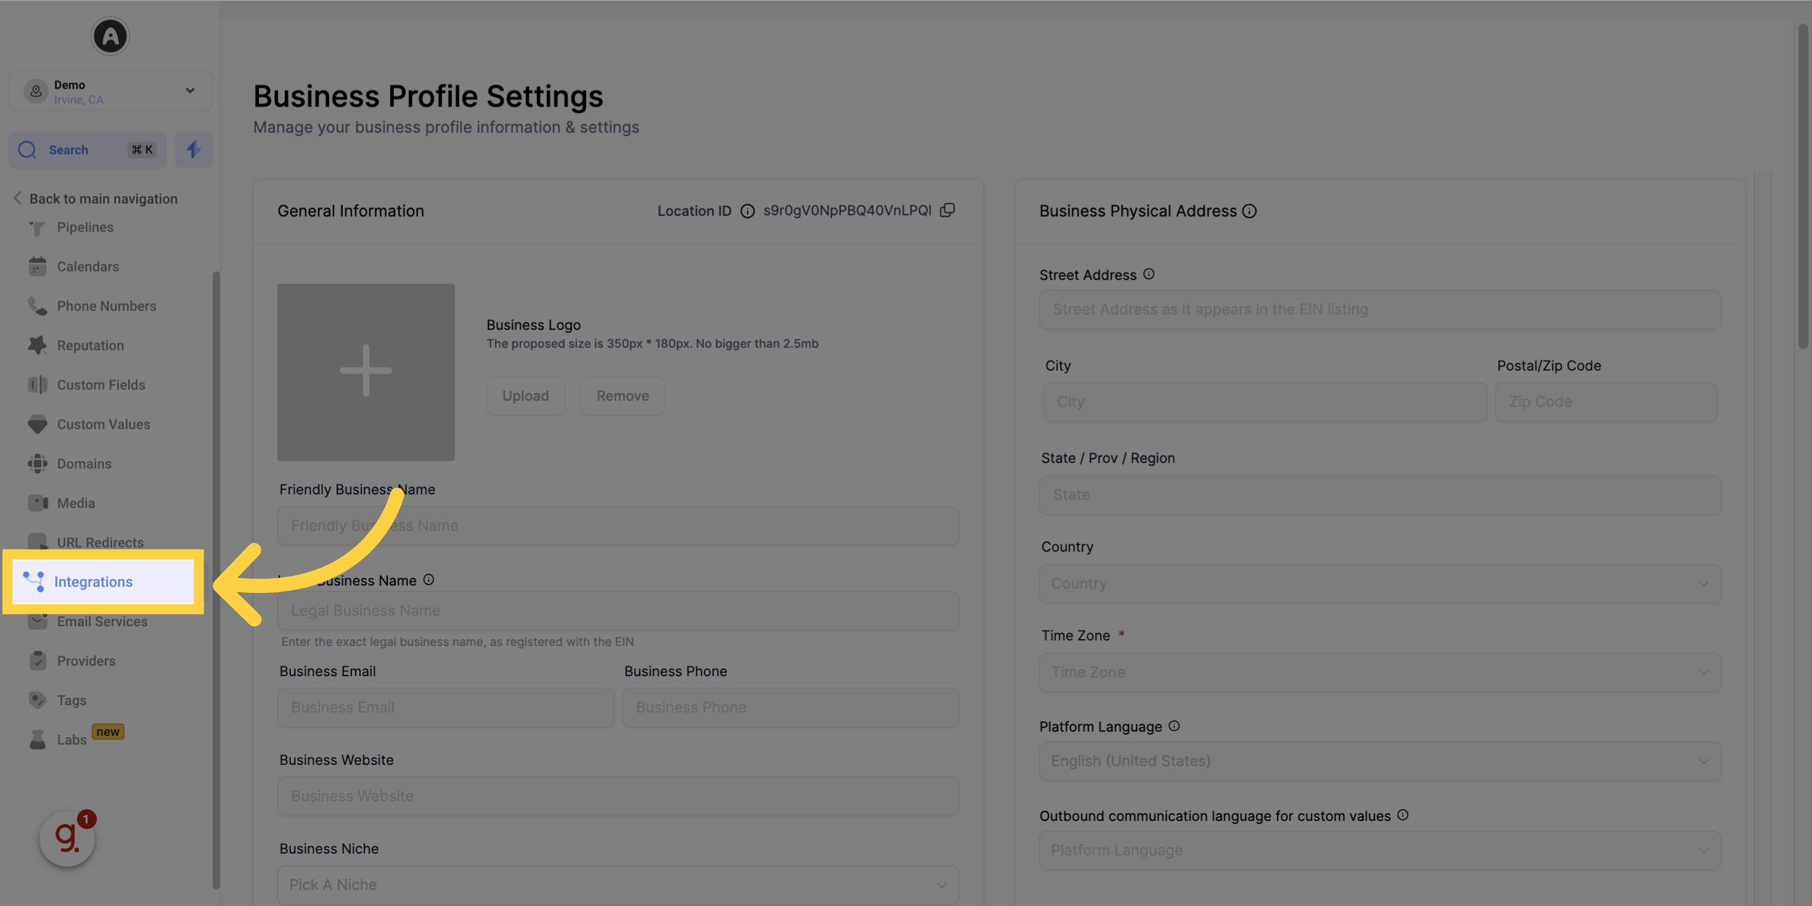Image resolution: width=1812 pixels, height=906 pixels.
Task: Click the Location ID info icon
Action: point(747,211)
